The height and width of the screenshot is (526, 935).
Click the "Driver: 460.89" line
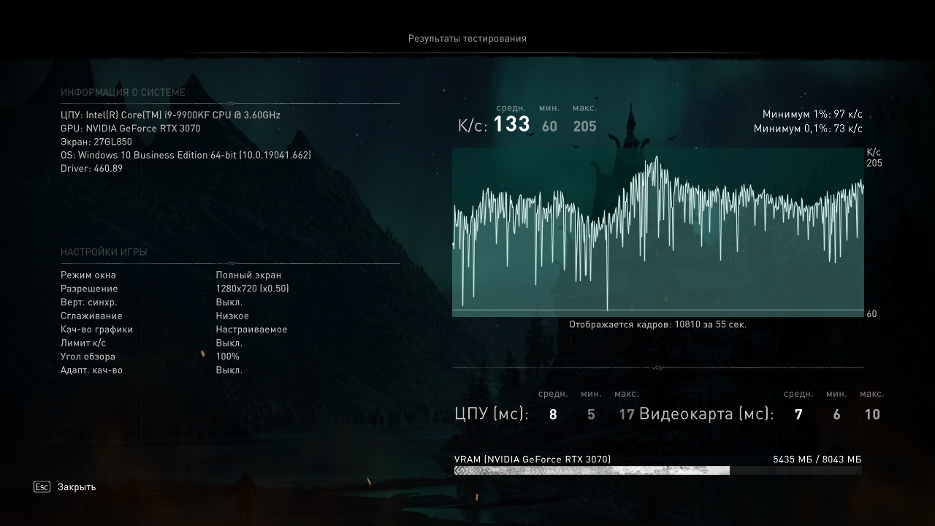[x=91, y=169]
